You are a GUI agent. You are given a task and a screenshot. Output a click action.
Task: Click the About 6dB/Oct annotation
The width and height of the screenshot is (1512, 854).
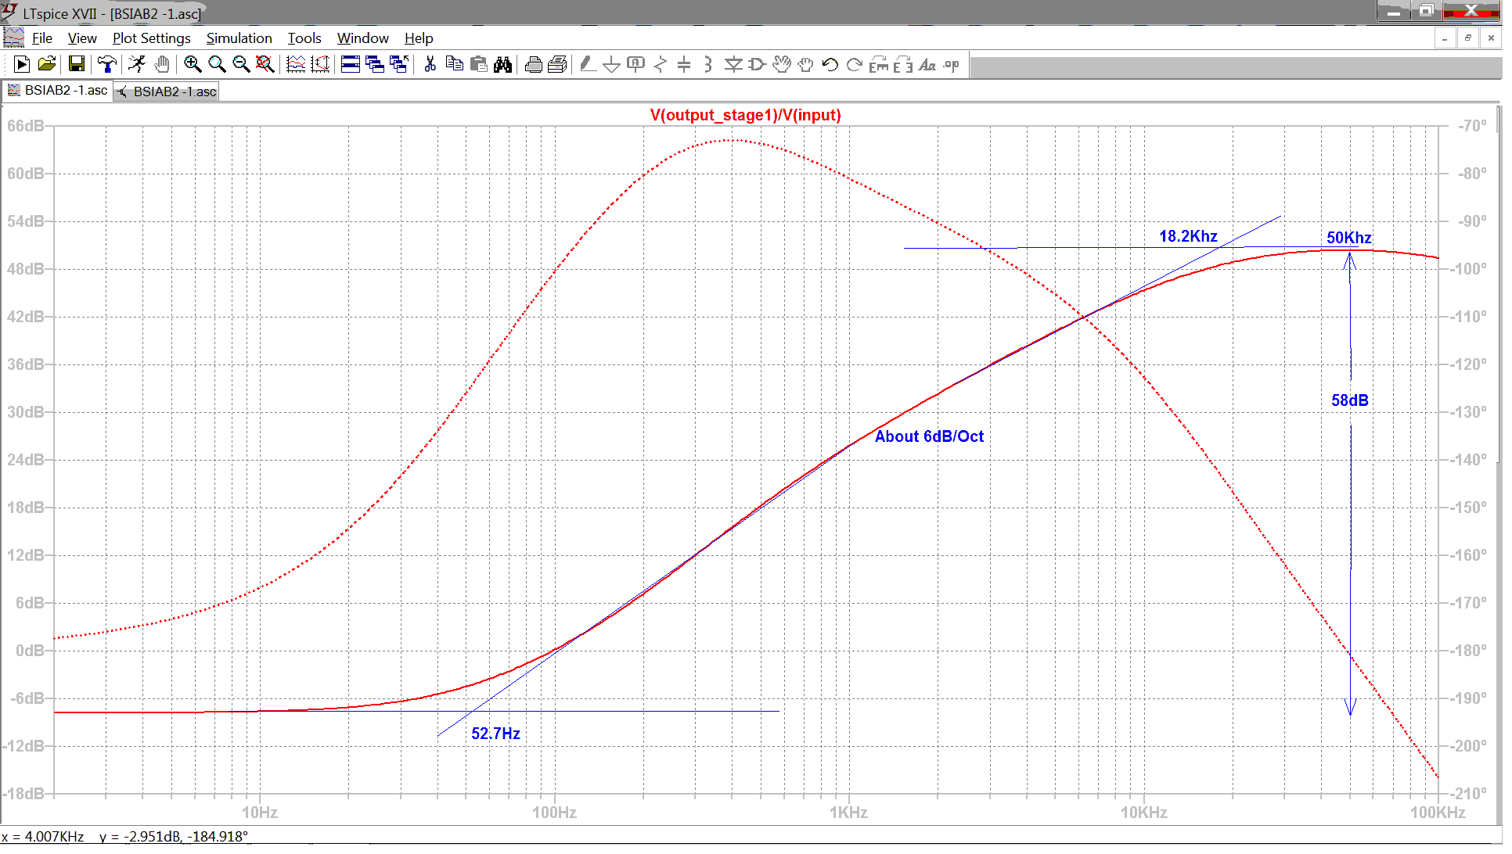(x=929, y=436)
